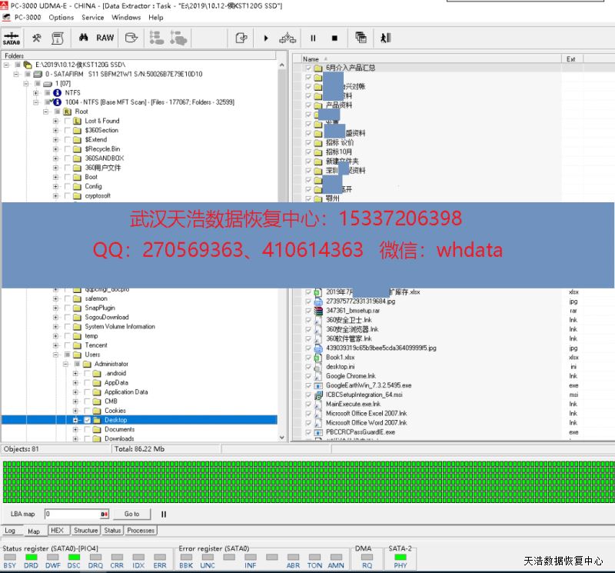The height and width of the screenshot is (573, 615).
Task: Toggle the Desktop folder checkbox in tree
Action: (x=88, y=420)
